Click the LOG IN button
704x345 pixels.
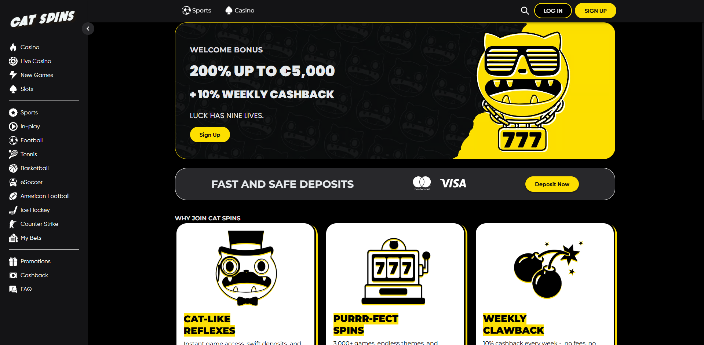(x=553, y=11)
